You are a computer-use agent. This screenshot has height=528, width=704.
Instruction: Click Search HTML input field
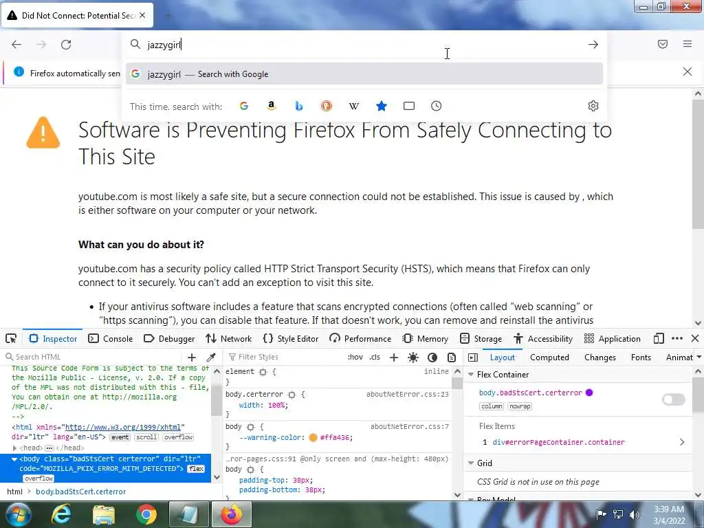point(94,357)
